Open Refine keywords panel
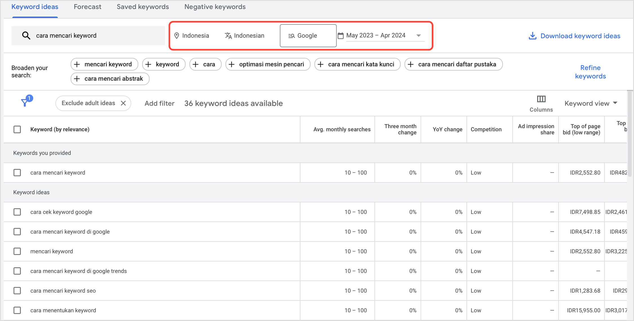The image size is (634, 321). point(590,72)
